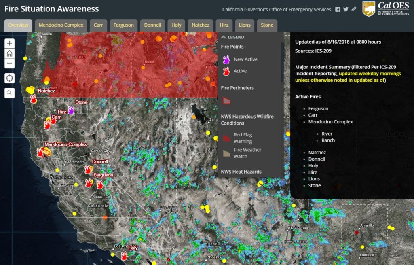The width and height of the screenshot is (414, 265).
Task: Collapse the Legend panel
Action: click(223, 37)
